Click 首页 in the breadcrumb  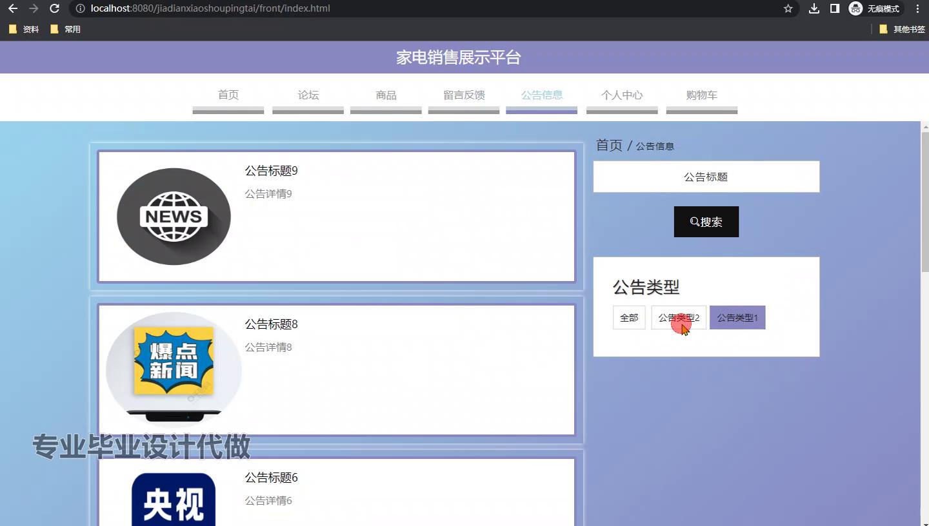[x=609, y=145]
